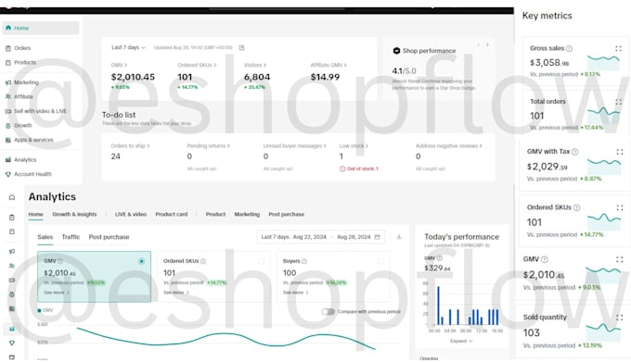This screenshot has width=631, height=362.
Task: Open Account Health in the sidebar
Action: coord(29,174)
